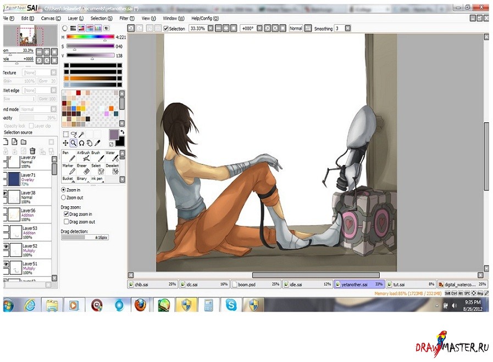Switch to the tut.sai document tab
This screenshot has width=493, height=362.
(x=411, y=284)
